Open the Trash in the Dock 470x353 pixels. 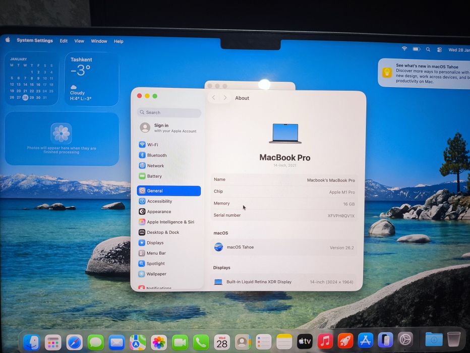pyautogui.click(x=454, y=339)
